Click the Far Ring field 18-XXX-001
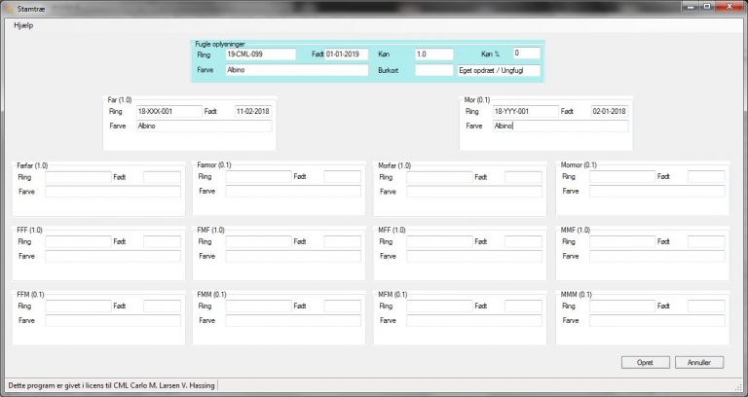The image size is (748, 397). click(169, 112)
